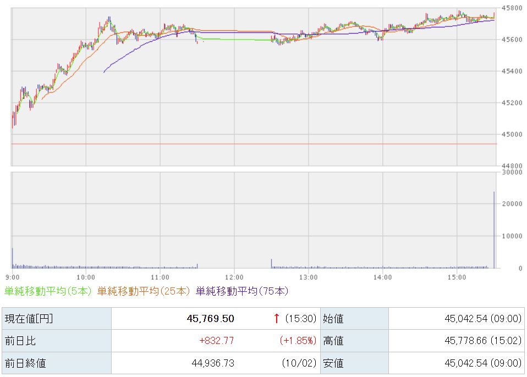527x377 pixels.
Task: Select the green 単純移動平均(5本) legend label
Action: (48, 291)
